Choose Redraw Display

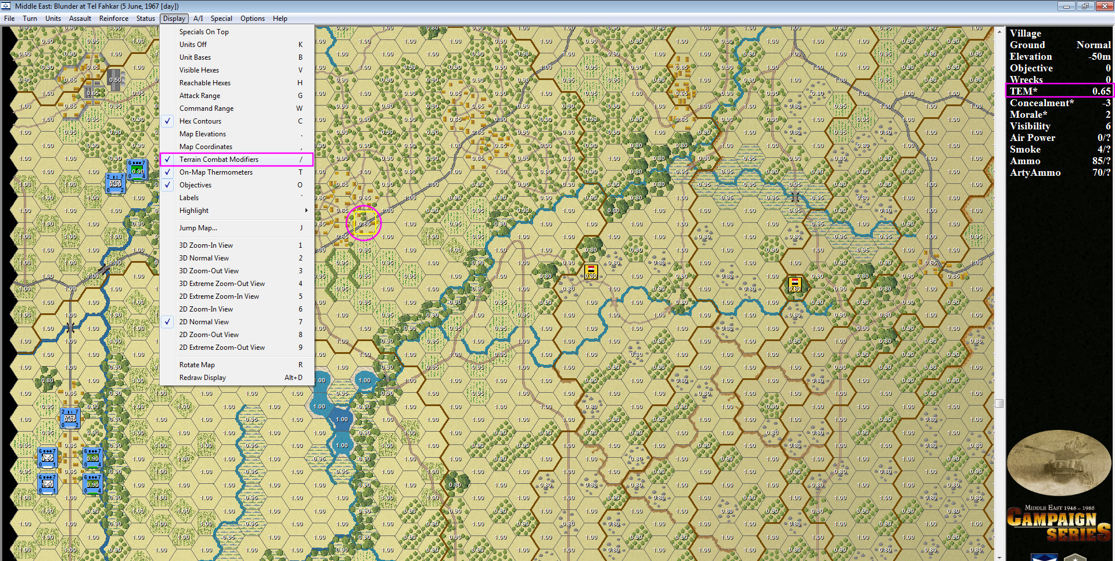(x=237, y=378)
